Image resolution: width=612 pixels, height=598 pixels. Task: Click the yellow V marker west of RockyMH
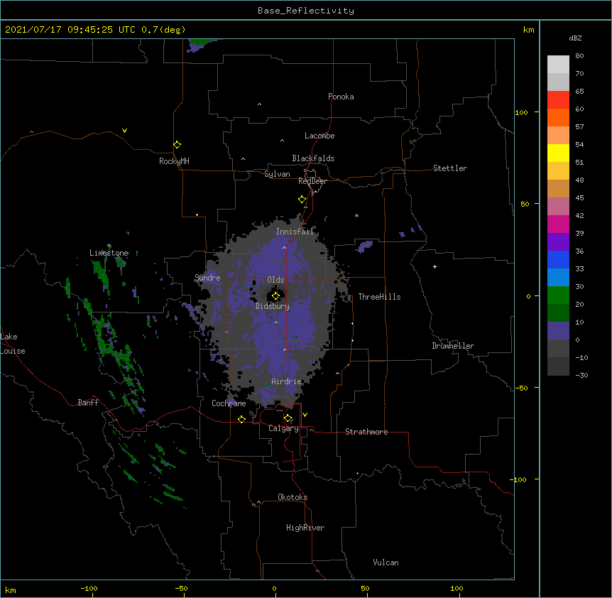124,131
